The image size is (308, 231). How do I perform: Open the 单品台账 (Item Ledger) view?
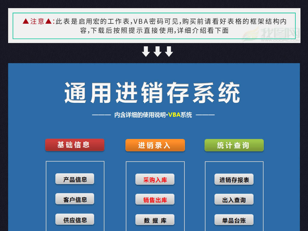coord(234,220)
